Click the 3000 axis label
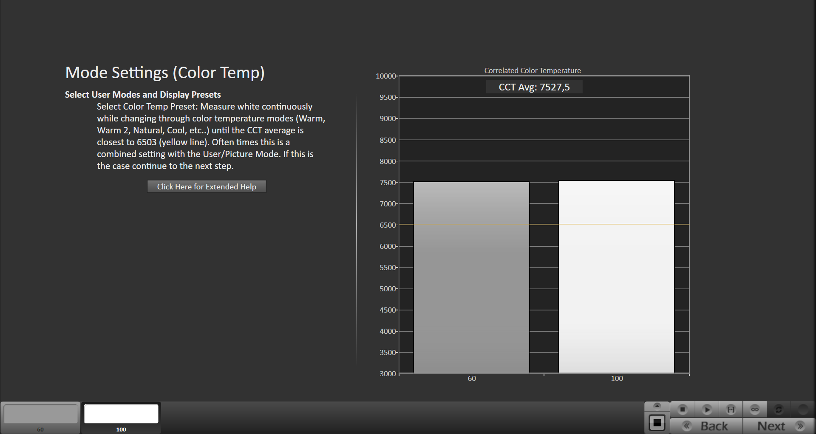816x434 pixels. pos(388,374)
